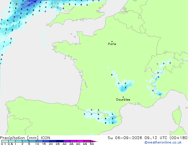Click the Corsica island outline
Viewport: 188px width, 145px height.
(x=177, y=115)
